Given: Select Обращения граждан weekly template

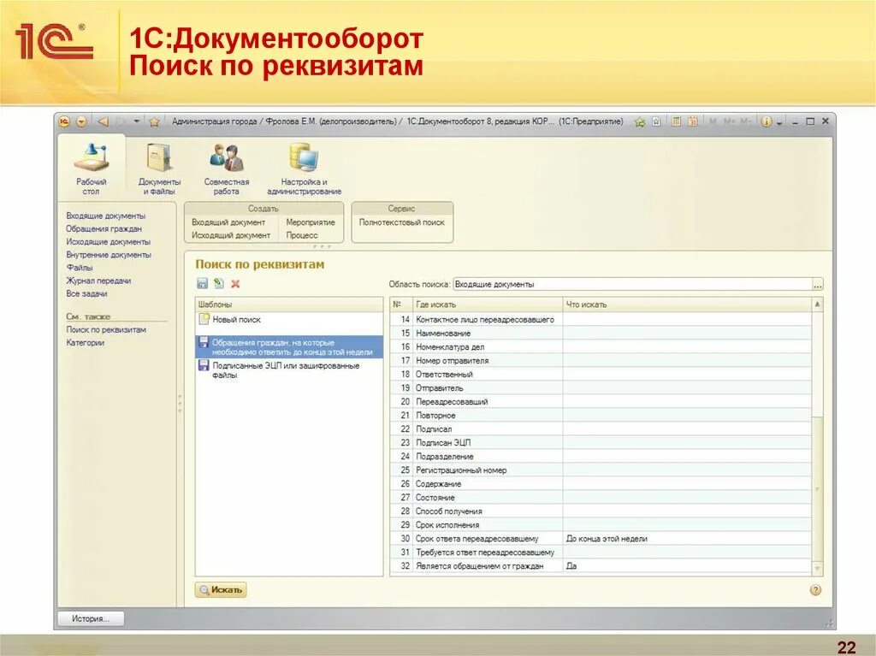Looking at the screenshot, I should (x=289, y=347).
